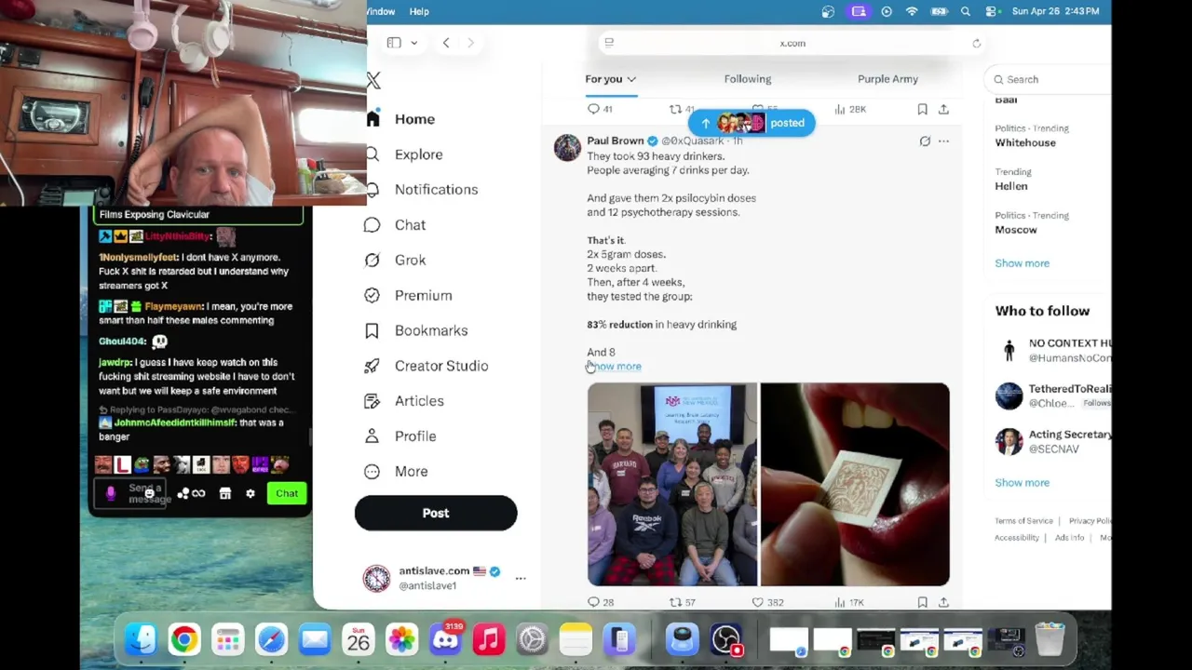Click the purple microphone icon in chat
Image resolution: width=1192 pixels, height=670 pixels.
(111, 494)
